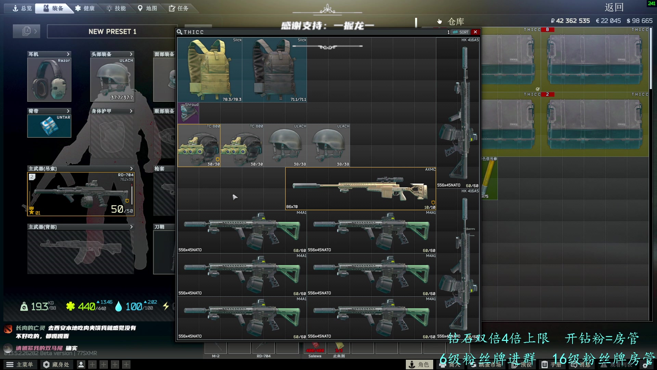Select the second ULACH helmet in THICC case
This screenshot has width=657, height=370.
tap(328, 146)
